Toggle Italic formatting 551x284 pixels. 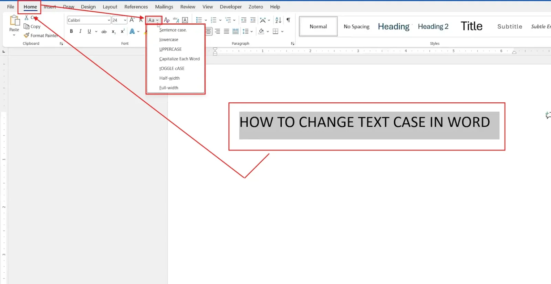coord(80,32)
